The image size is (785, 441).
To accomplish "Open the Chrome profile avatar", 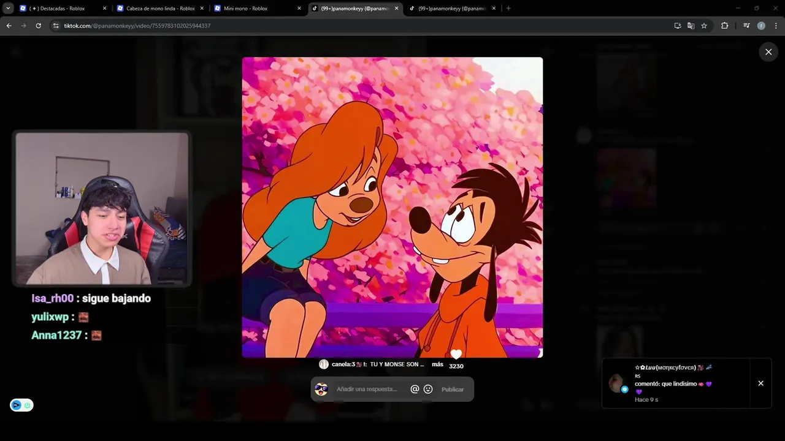I will 761,26.
